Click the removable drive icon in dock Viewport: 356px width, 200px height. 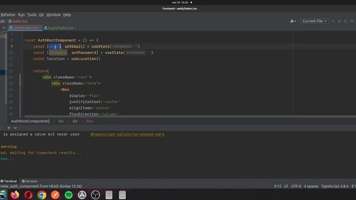tap(109, 195)
